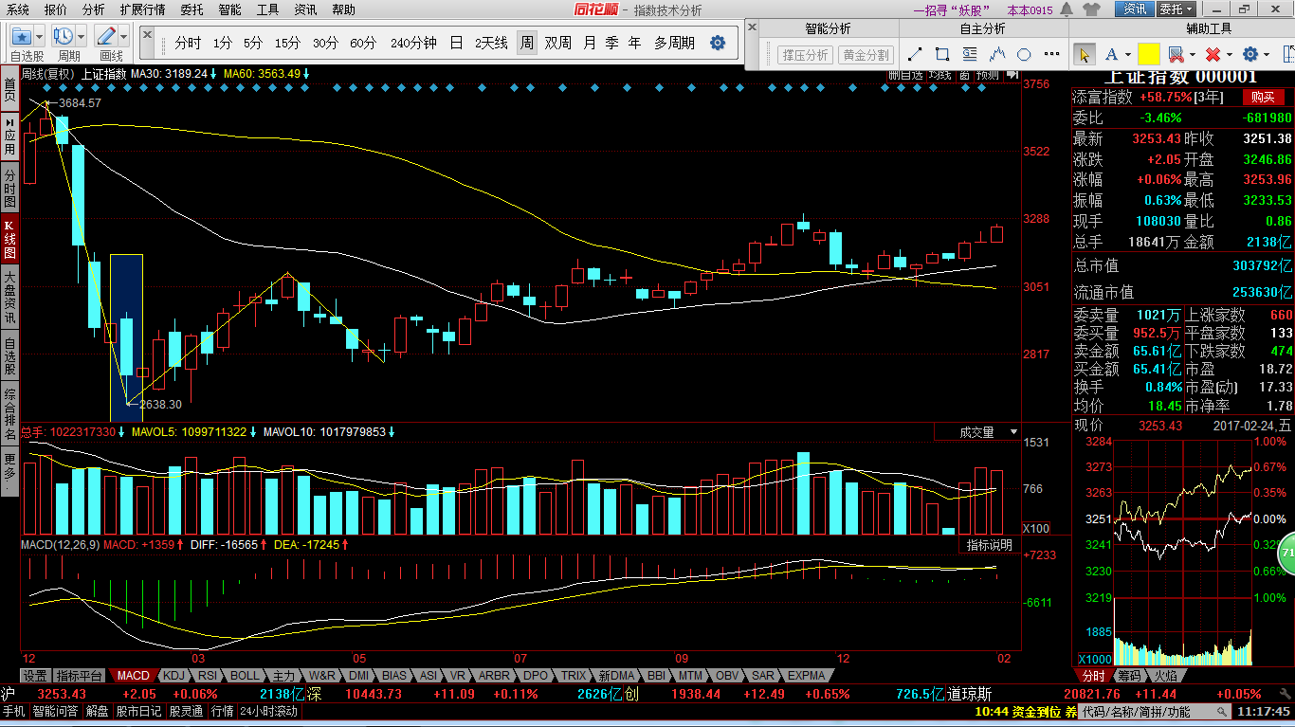
Task: Select the BOLL indicator tab
Action: pos(245,676)
